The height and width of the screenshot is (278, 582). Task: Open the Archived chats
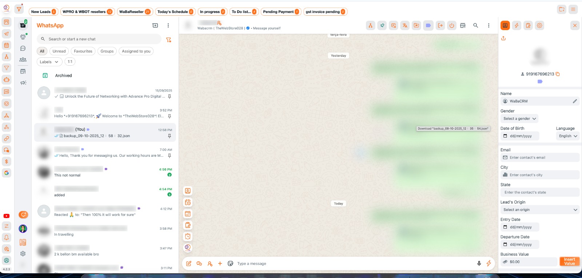pyautogui.click(x=63, y=75)
